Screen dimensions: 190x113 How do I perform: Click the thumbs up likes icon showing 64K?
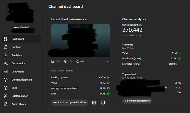(78, 61)
